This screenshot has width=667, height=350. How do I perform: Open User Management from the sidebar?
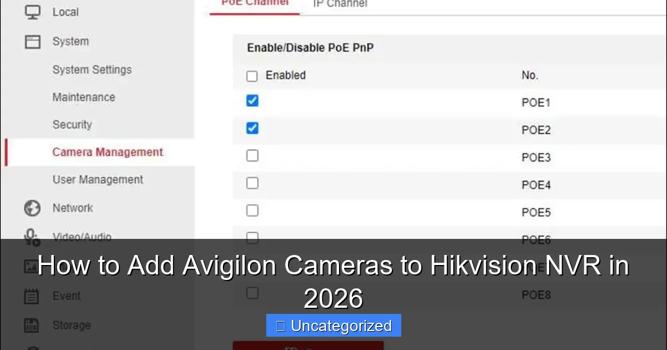click(x=97, y=179)
